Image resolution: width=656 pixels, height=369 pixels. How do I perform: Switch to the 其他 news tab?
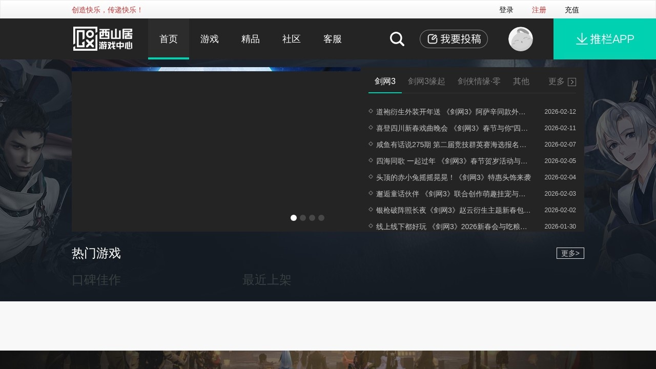(521, 81)
